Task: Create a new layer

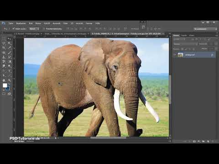Action: pos(208,141)
